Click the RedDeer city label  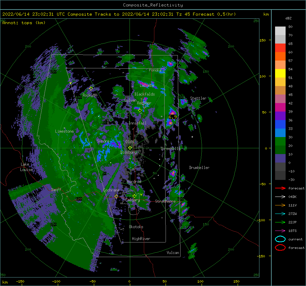(144, 103)
